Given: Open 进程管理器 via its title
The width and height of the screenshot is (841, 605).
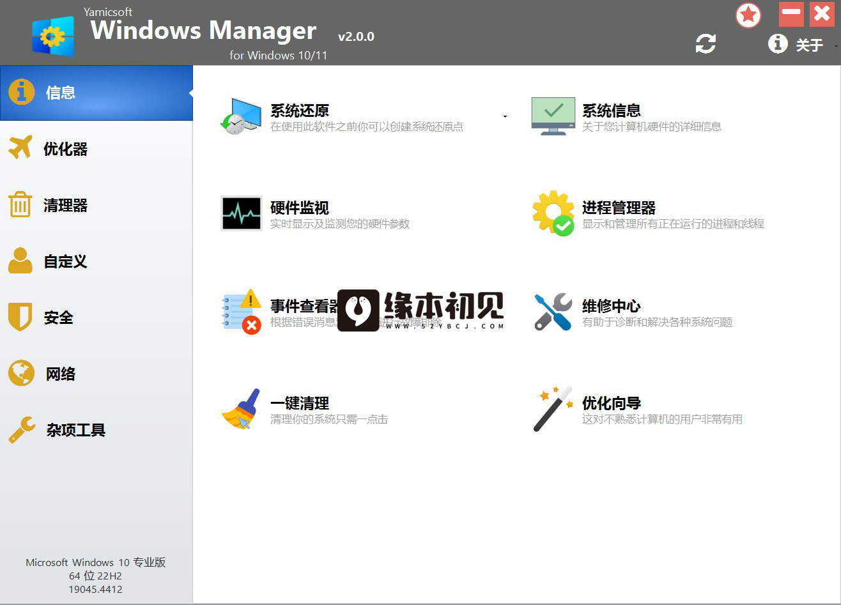Looking at the screenshot, I should pyautogui.click(x=619, y=208).
